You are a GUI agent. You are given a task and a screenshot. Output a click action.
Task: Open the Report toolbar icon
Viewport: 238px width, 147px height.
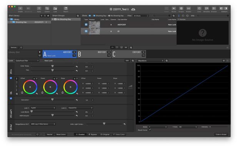[x=66, y=8]
